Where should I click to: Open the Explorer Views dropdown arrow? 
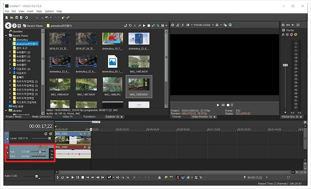click(166, 26)
